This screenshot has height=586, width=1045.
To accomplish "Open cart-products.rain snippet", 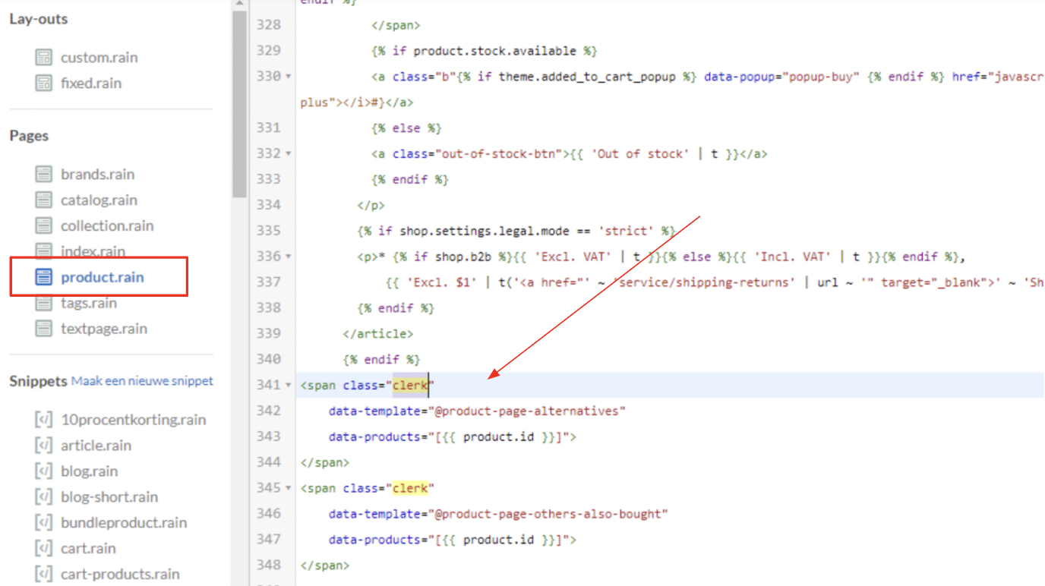I will [120, 575].
